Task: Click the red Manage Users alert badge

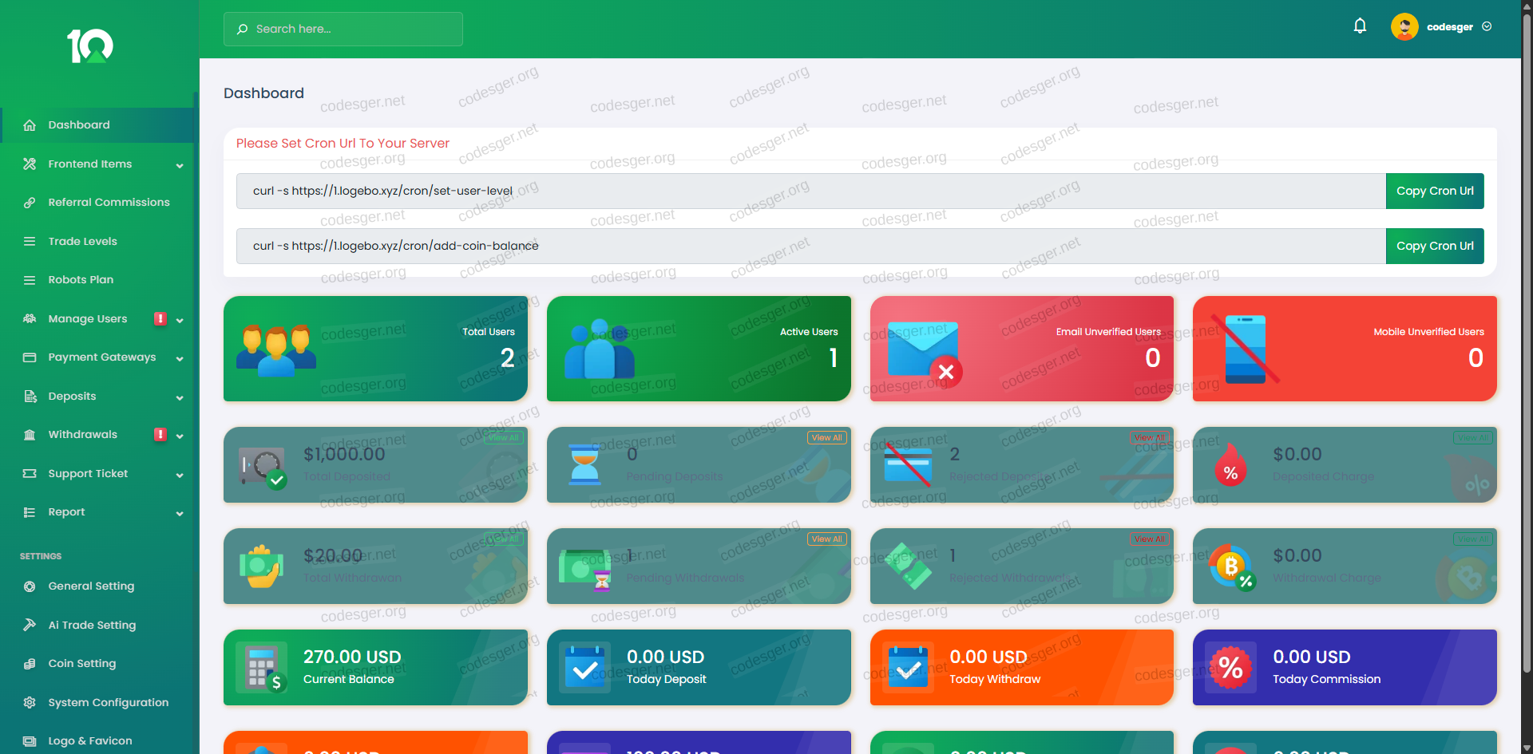Action: [160, 318]
